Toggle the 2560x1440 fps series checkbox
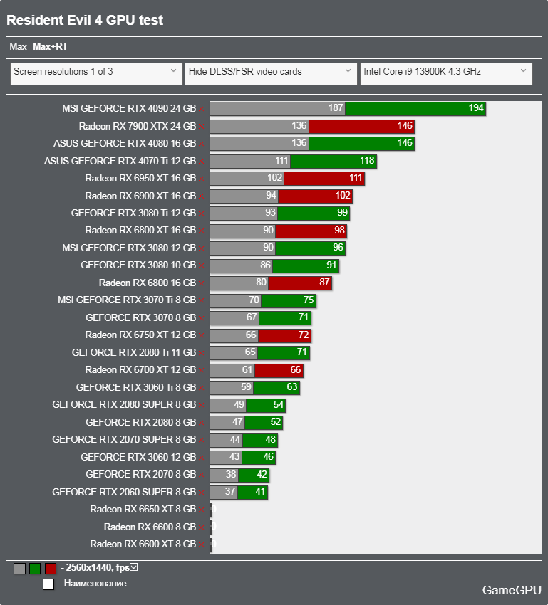 tap(134, 567)
